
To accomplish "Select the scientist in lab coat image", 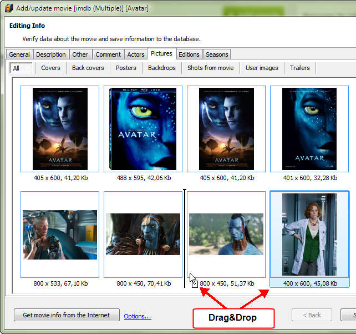I will [309, 235].
